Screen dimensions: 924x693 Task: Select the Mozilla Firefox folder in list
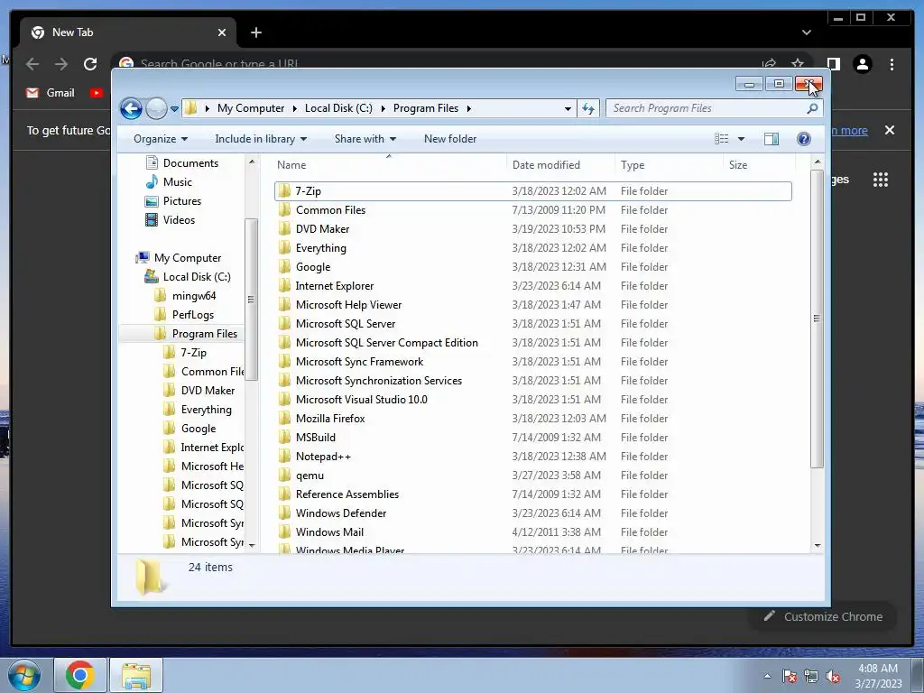[x=532, y=419]
